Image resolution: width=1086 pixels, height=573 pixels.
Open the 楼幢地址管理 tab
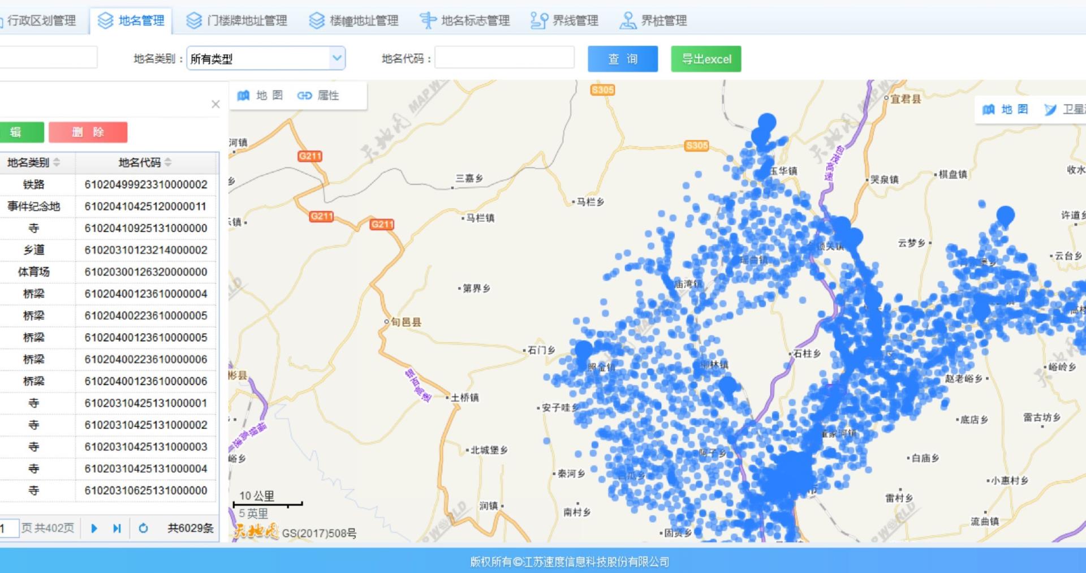(x=354, y=21)
